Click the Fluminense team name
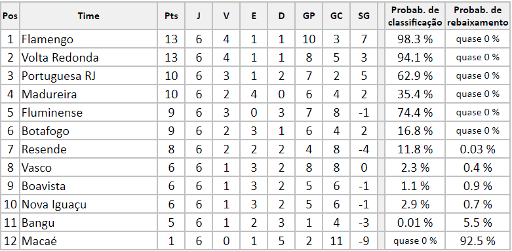 point(52,113)
